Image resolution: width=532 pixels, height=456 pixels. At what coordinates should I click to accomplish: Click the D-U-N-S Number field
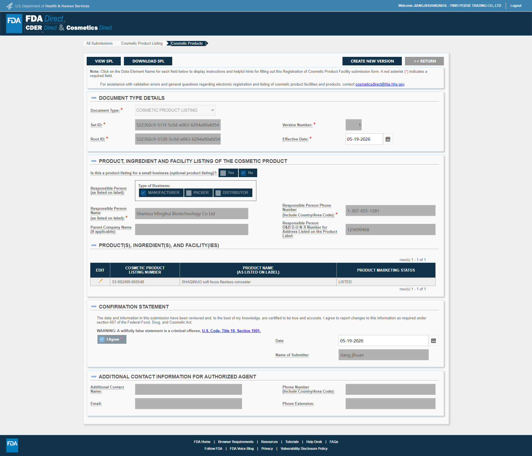point(390,229)
